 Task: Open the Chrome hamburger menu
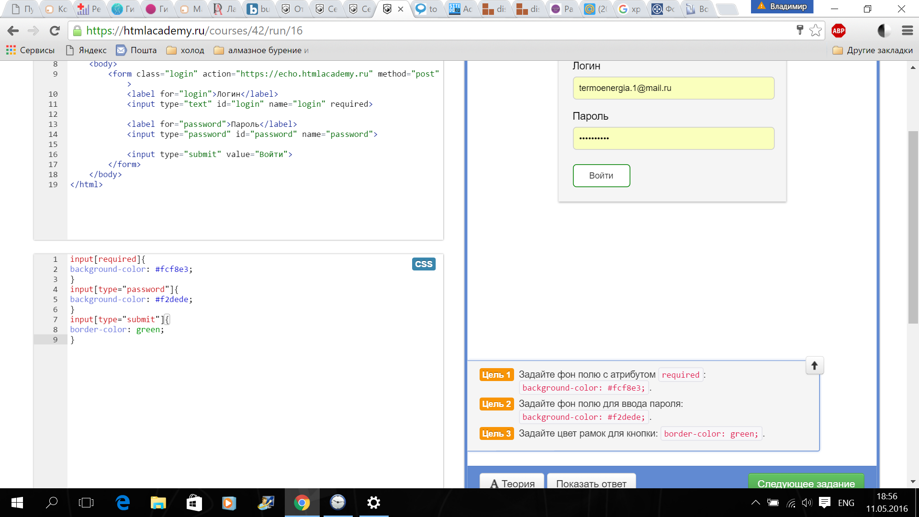[x=908, y=31]
